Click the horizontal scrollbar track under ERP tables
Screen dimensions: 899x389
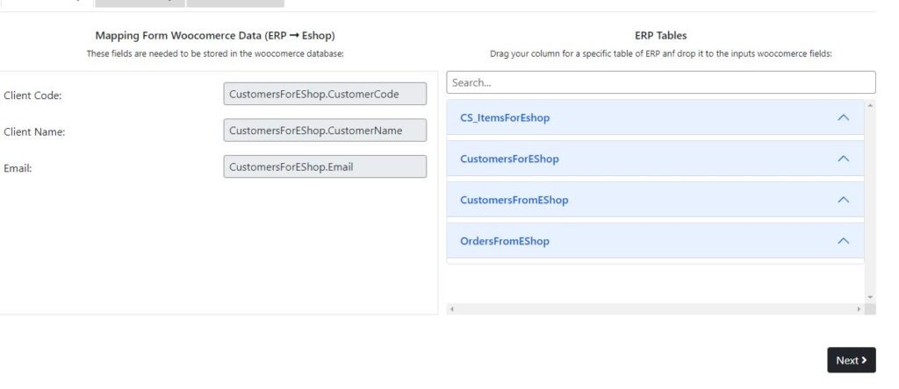[655, 309]
